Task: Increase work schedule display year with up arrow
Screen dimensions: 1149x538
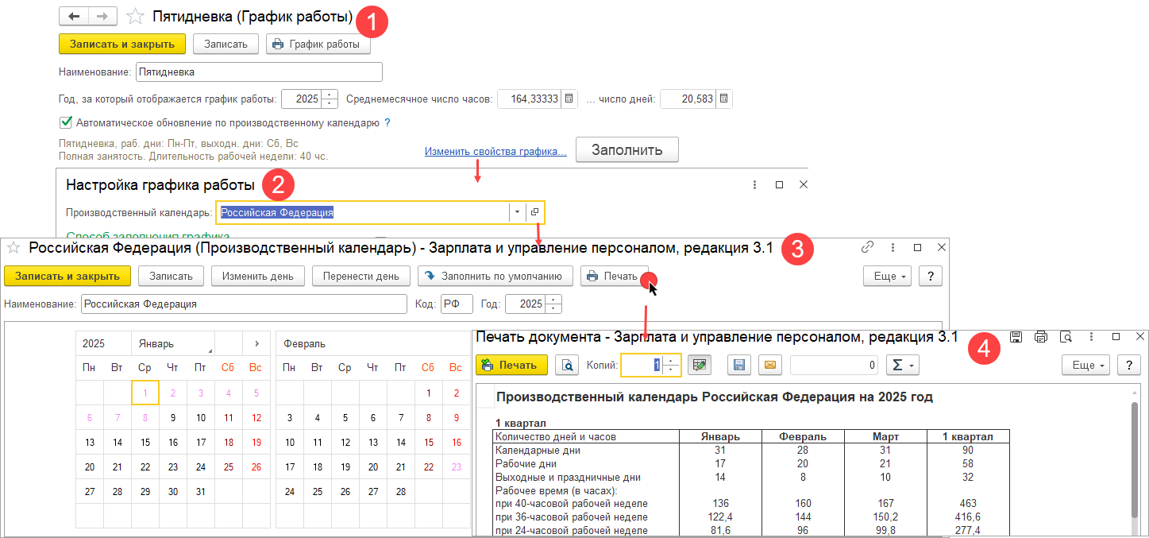Action: [330, 95]
